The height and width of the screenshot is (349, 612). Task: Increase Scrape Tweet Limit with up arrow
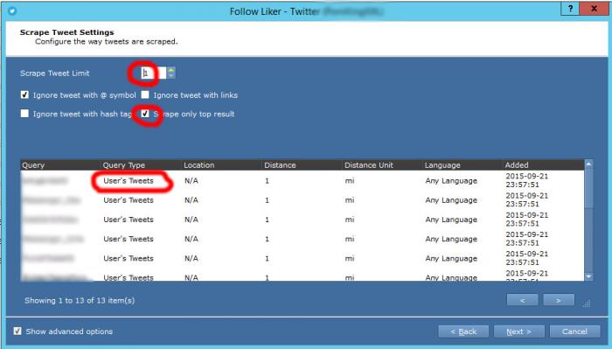pos(171,70)
